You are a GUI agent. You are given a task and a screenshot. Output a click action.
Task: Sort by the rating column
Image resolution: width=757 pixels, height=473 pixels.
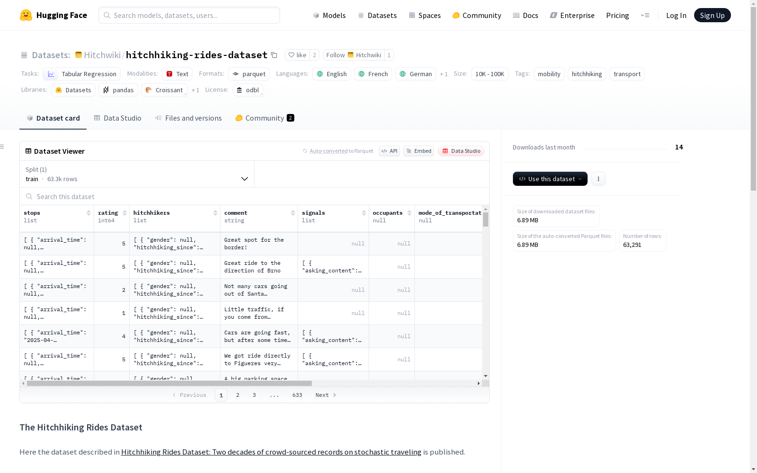click(124, 213)
